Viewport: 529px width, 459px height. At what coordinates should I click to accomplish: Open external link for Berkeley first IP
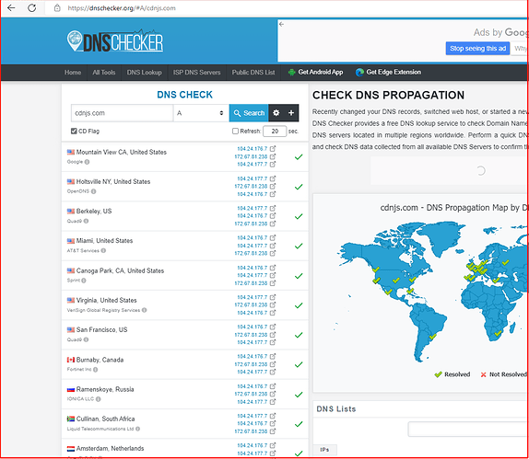point(273,208)
